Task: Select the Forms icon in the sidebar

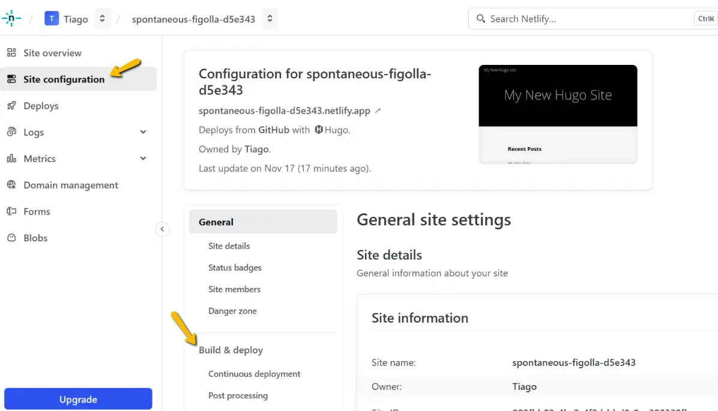Action: (11, 212)
